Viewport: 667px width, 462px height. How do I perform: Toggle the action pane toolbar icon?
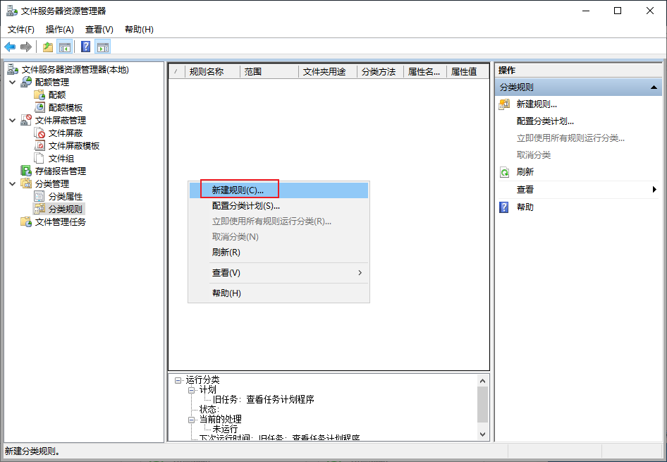pos(103,47)
